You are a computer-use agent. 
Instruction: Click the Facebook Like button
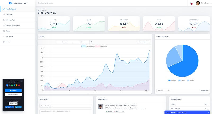point(10,107)
